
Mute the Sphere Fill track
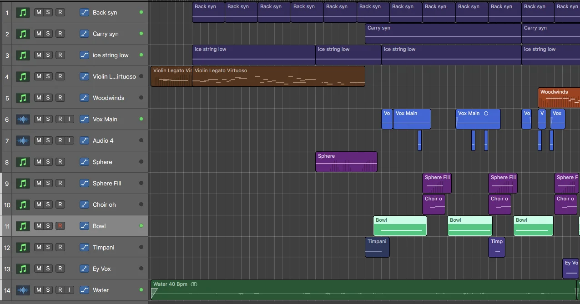(x=39, y=183)
